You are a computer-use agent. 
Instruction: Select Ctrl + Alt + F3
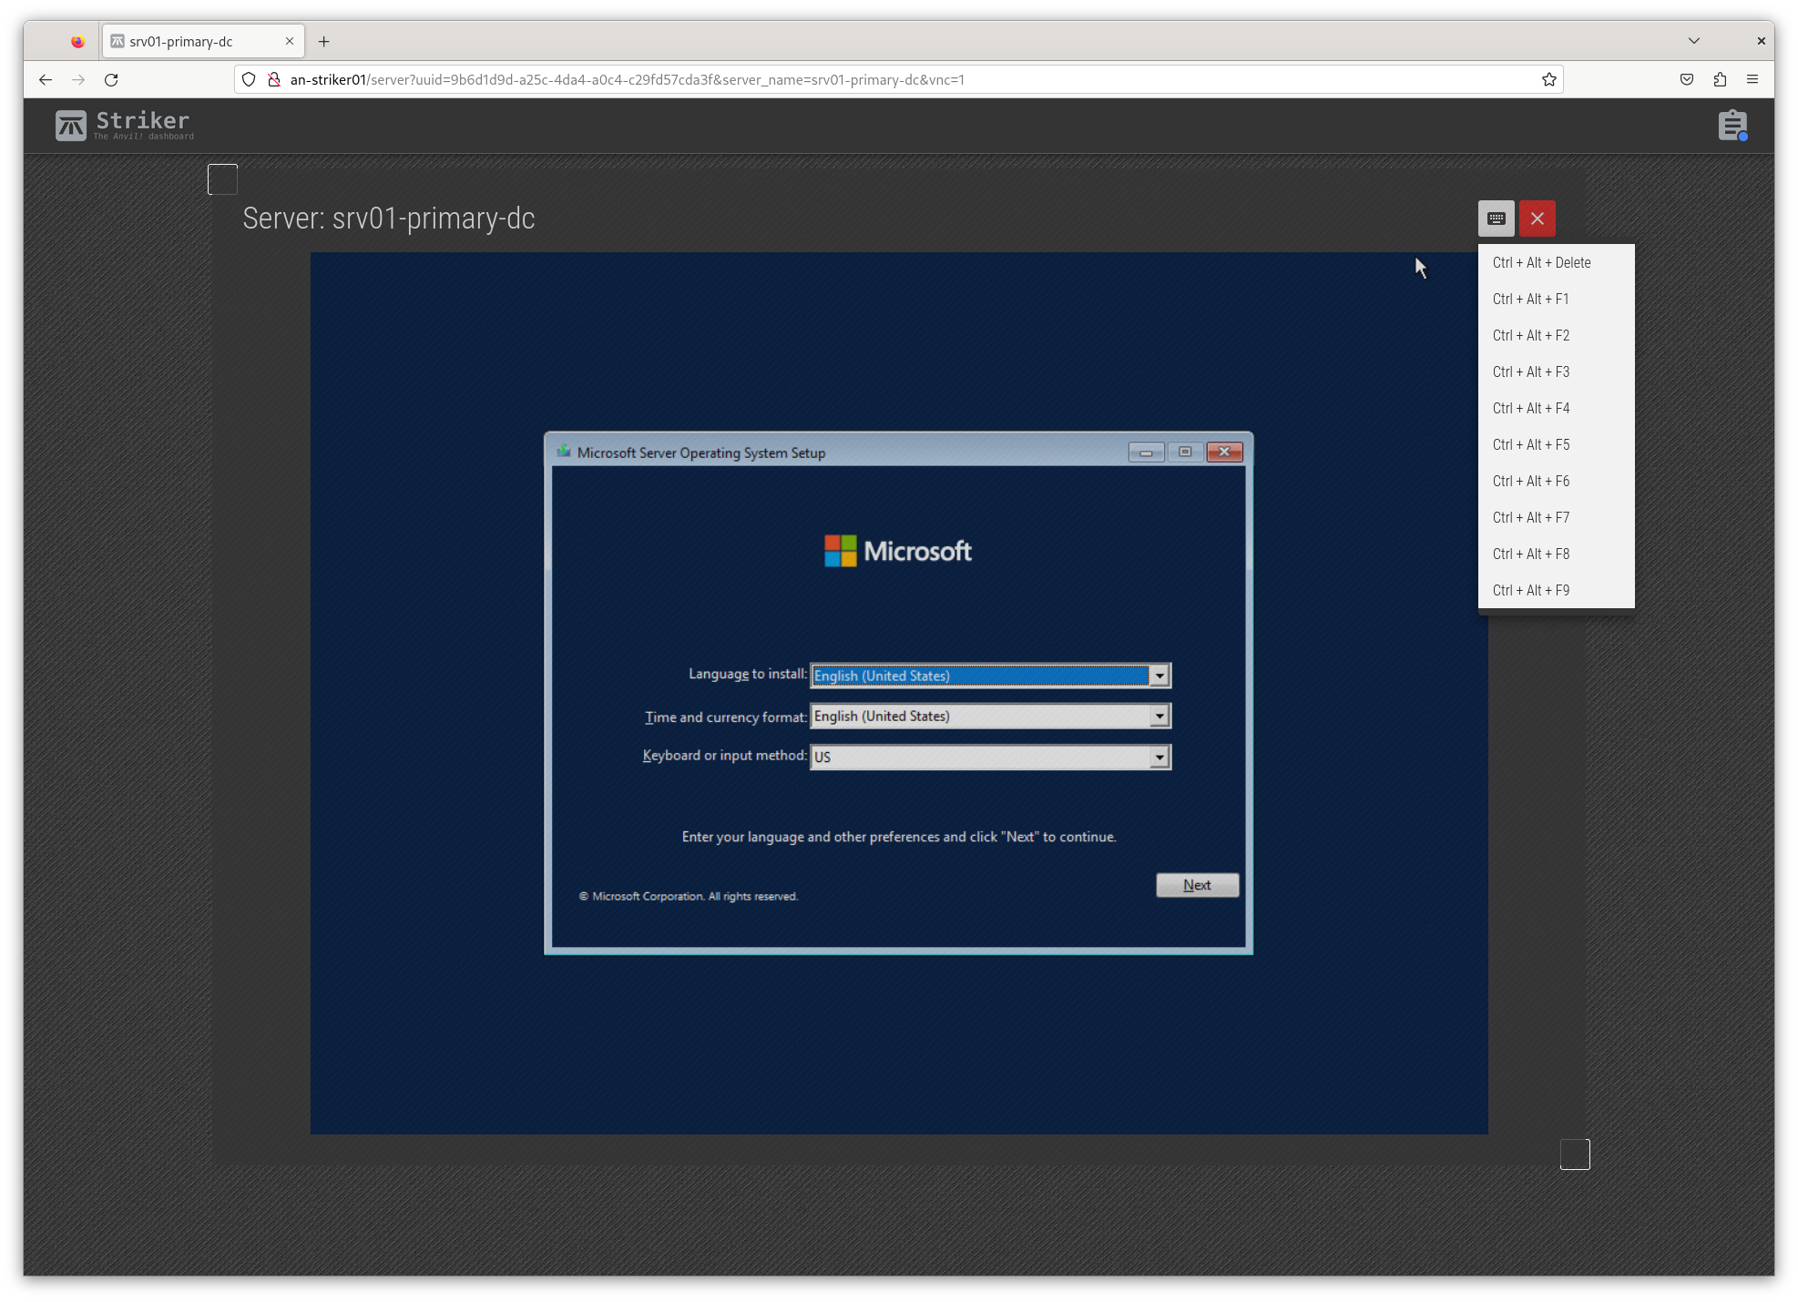click(x=1556, y=371)
